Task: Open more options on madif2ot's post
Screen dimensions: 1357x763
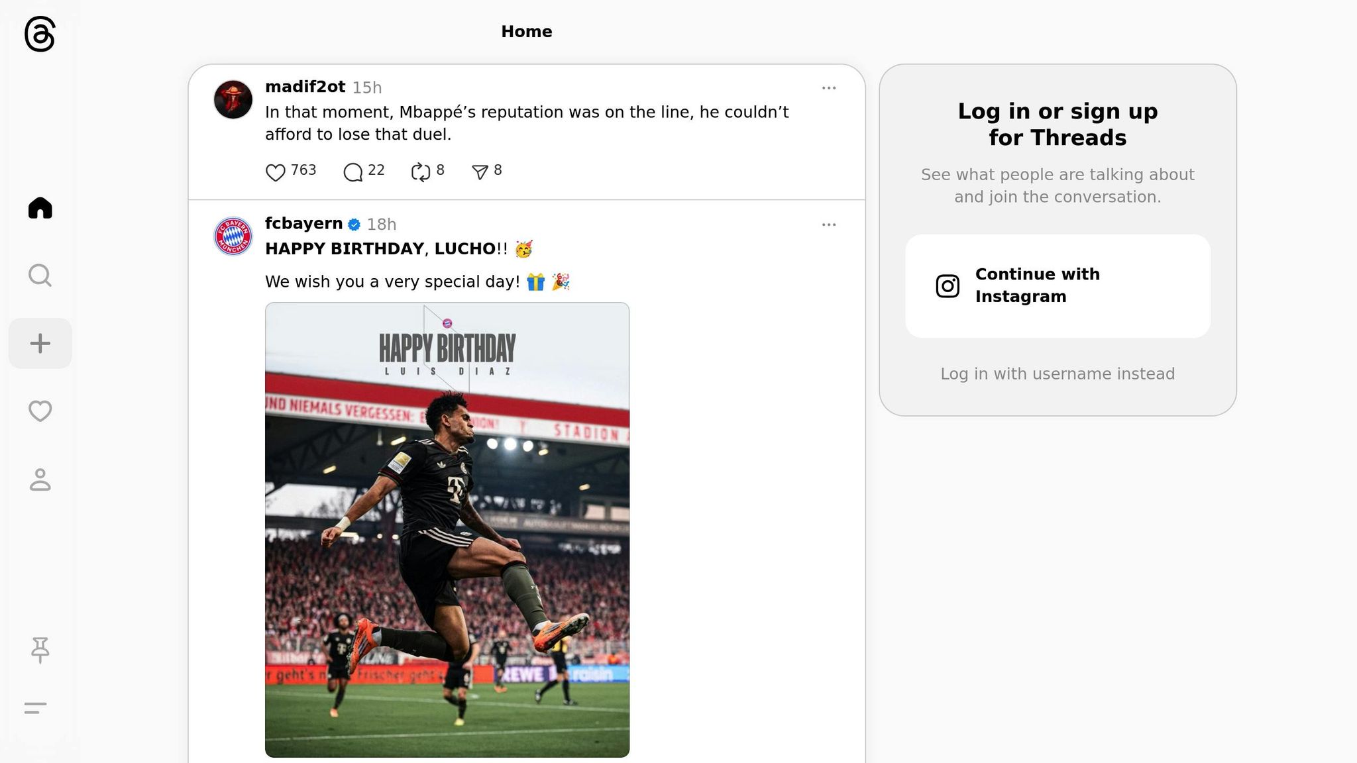Action: 828,87
